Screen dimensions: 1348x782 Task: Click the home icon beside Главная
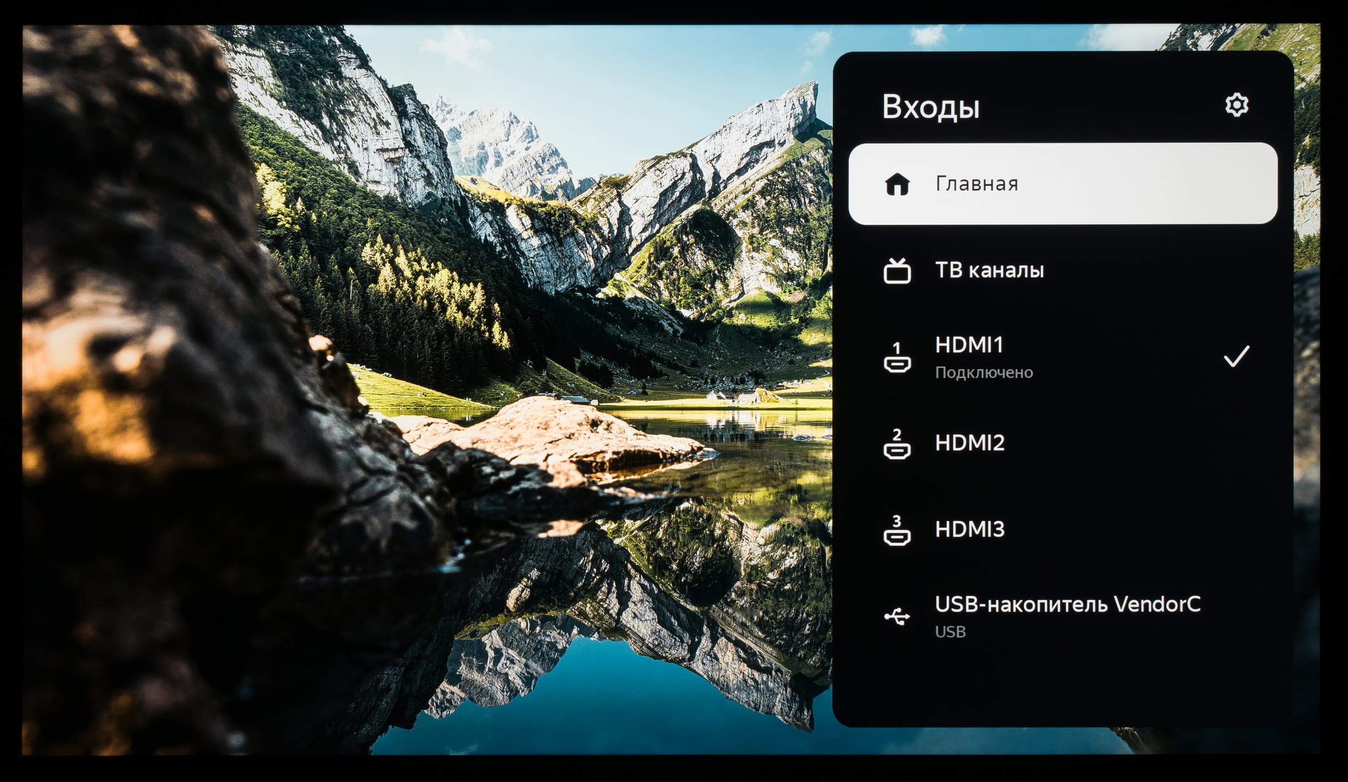coord(897,184)
